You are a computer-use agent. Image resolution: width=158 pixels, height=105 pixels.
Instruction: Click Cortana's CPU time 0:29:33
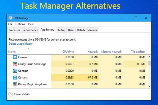coord(70,78)
